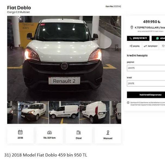Screen dimensions: 165x160
Task: Open WhatsApp via the green icon
Action: coord(157,38)
